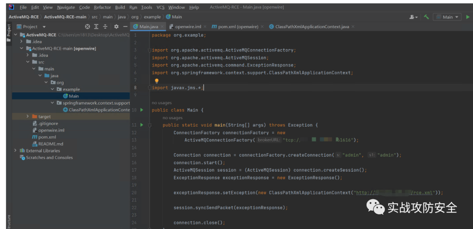This screenshot has height=229, width=473.
Task: Open the Help menu
Action: (x=194, y=7)
